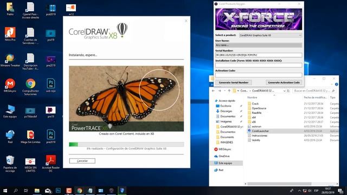The image size is (347, 195).
Task: Refresh the File Explorer folder view
Action: (x=288, y=90)
